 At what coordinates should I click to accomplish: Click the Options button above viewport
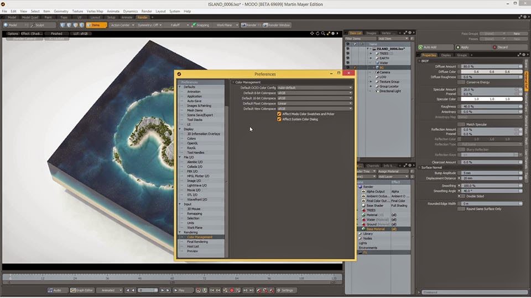click(x=13, y=34)
